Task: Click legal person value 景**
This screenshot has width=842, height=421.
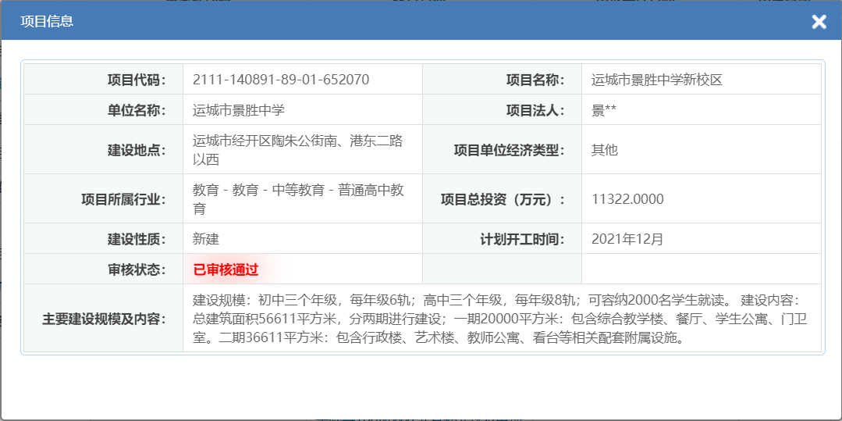Action: click(604, 110)
